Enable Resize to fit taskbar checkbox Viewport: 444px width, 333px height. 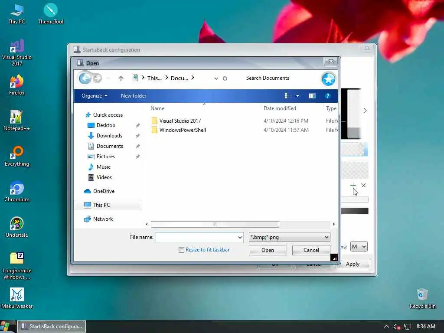(182, 250)
